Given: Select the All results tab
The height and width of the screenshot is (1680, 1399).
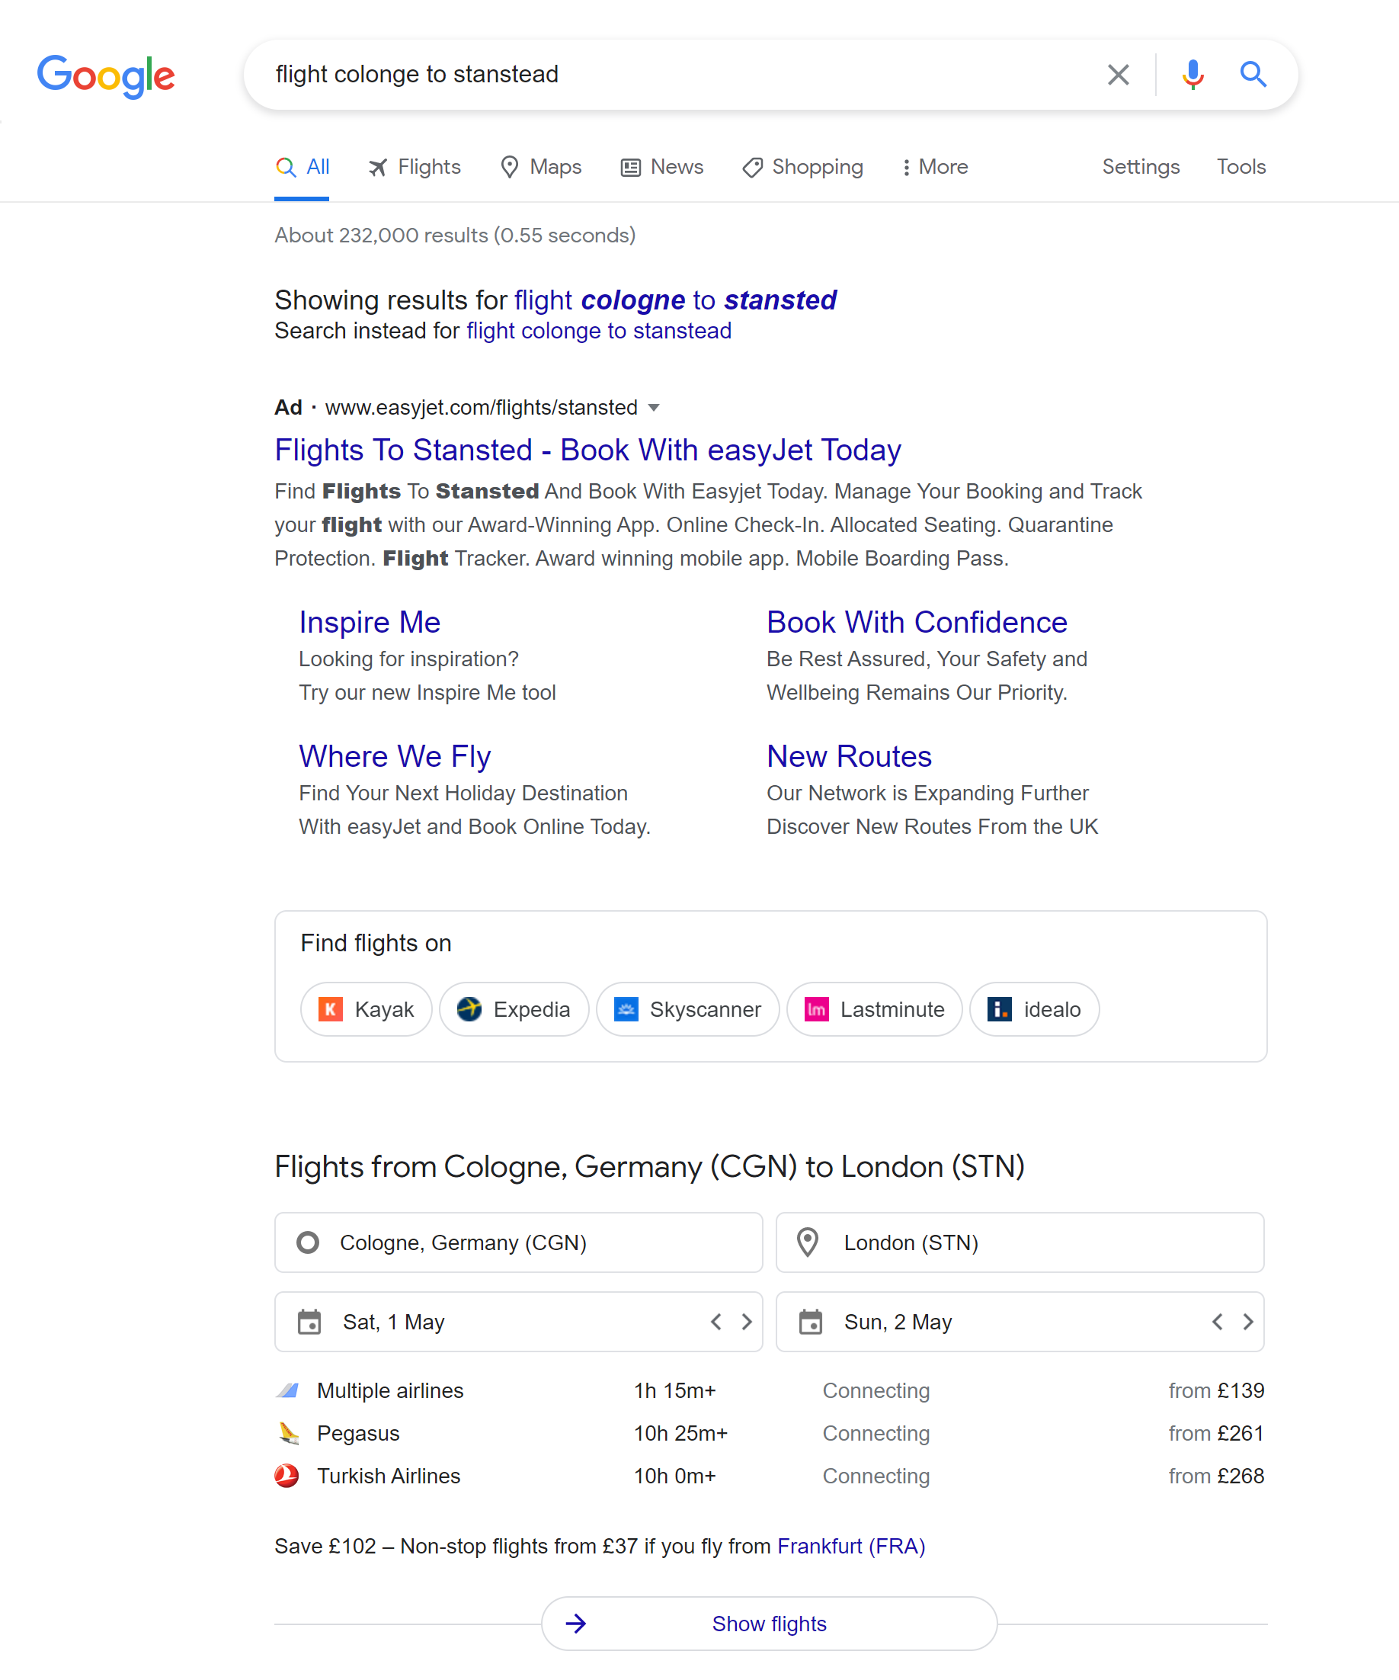Looking at the screenshot, I should click(x=303, y=167).
